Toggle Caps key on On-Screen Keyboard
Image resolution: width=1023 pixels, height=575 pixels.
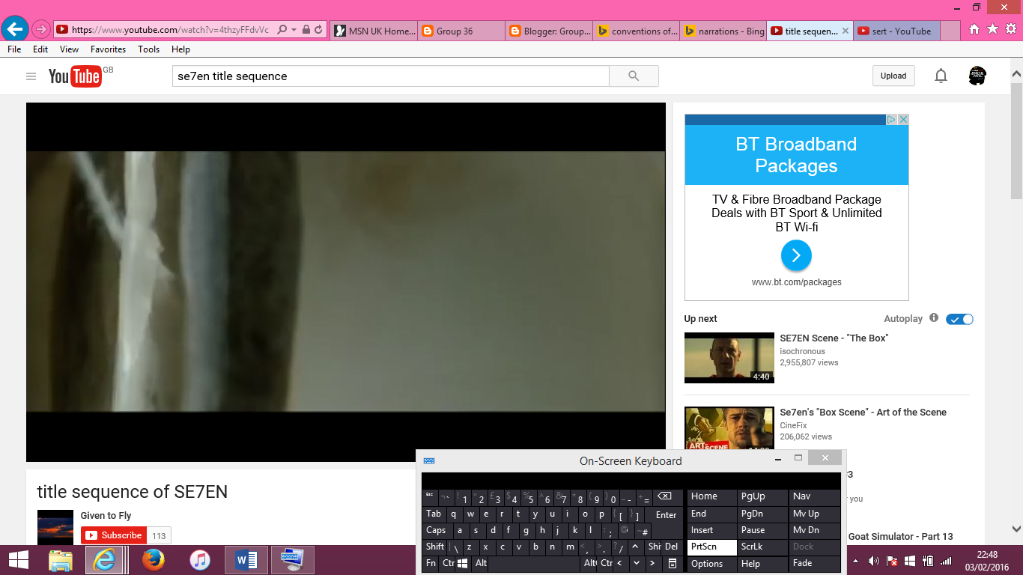(x=437, y=530)
